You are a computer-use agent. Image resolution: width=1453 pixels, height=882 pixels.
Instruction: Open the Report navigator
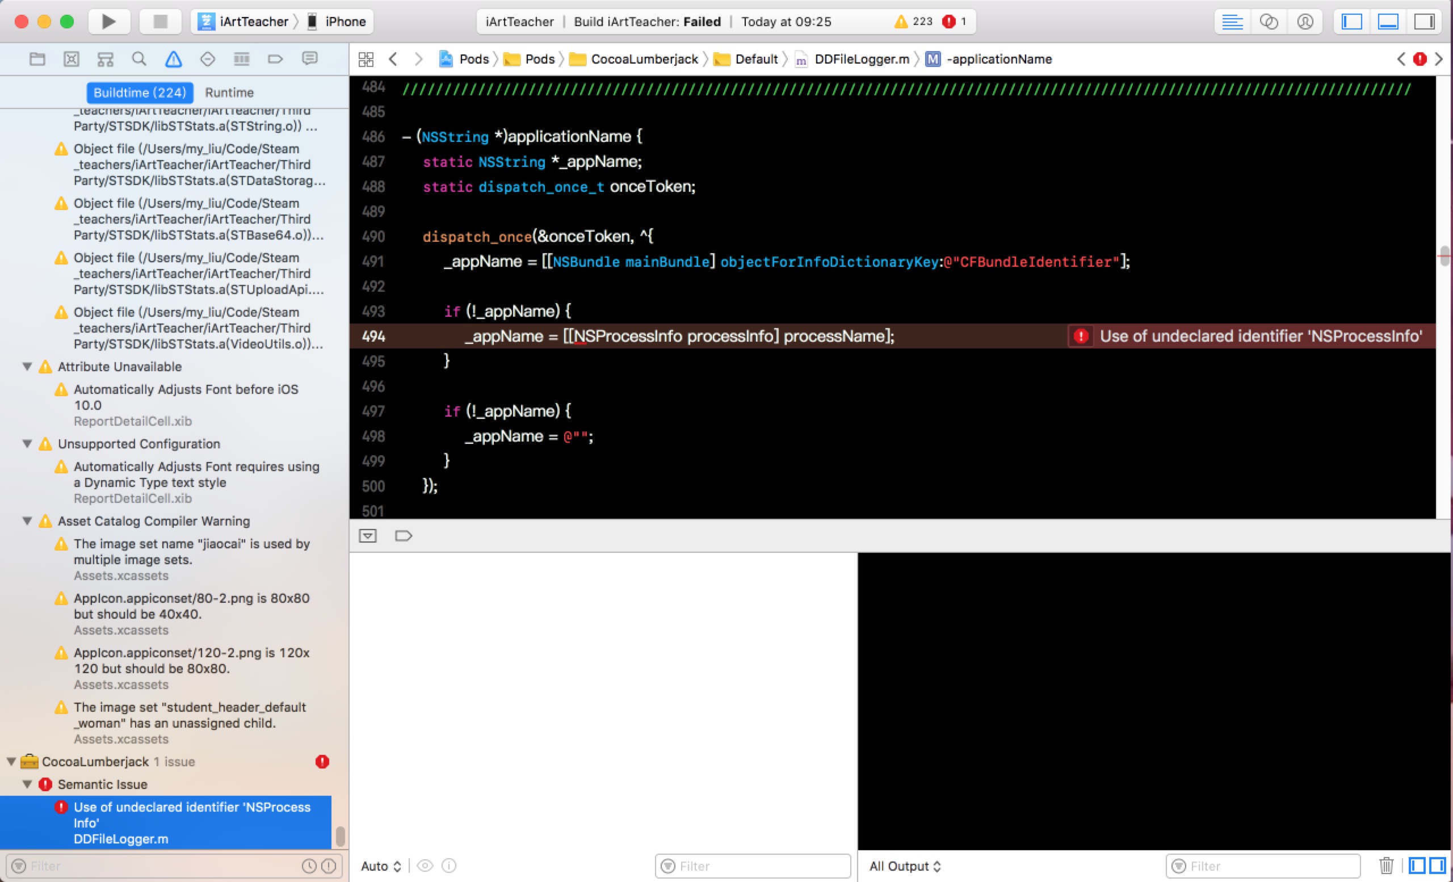(309, 59)
